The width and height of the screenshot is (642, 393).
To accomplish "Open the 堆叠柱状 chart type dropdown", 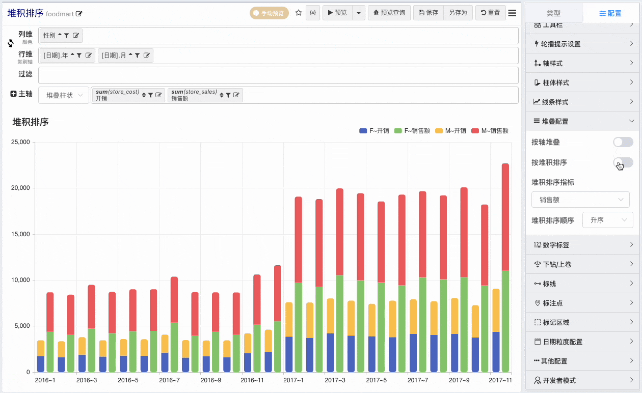I will point(64,95).
